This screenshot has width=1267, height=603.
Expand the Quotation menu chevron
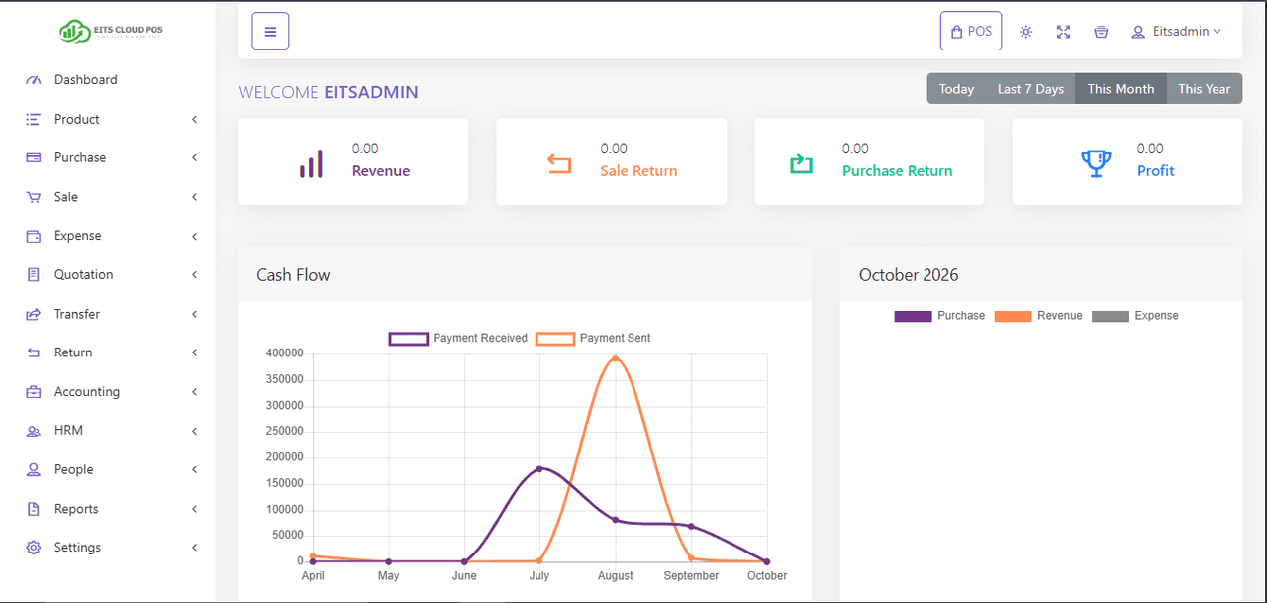click(195, 274)
